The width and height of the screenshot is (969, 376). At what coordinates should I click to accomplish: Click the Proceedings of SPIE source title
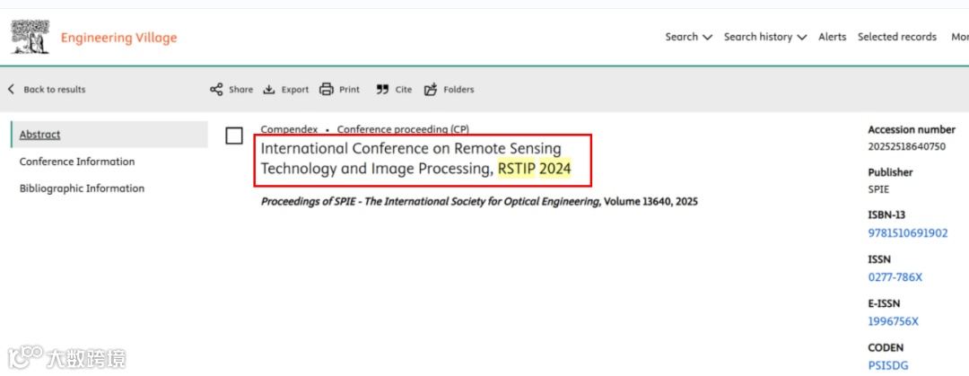[x=430, y=202]
